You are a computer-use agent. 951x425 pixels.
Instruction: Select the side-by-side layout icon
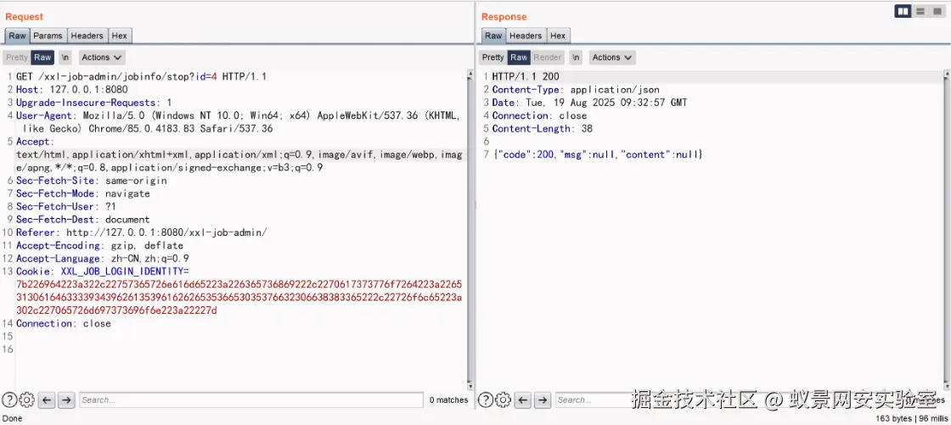coord(903,11)
